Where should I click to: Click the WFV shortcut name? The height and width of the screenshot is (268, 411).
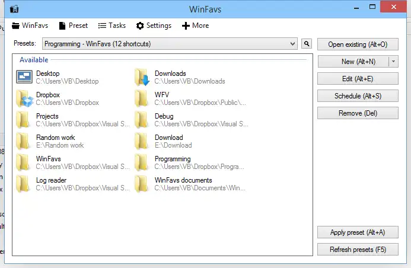pyautogui.click(x=162, y=95)
